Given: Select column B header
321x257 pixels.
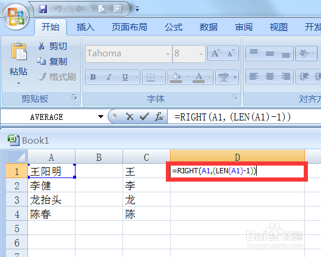Looking at the screenshot, I should point(99,157).
